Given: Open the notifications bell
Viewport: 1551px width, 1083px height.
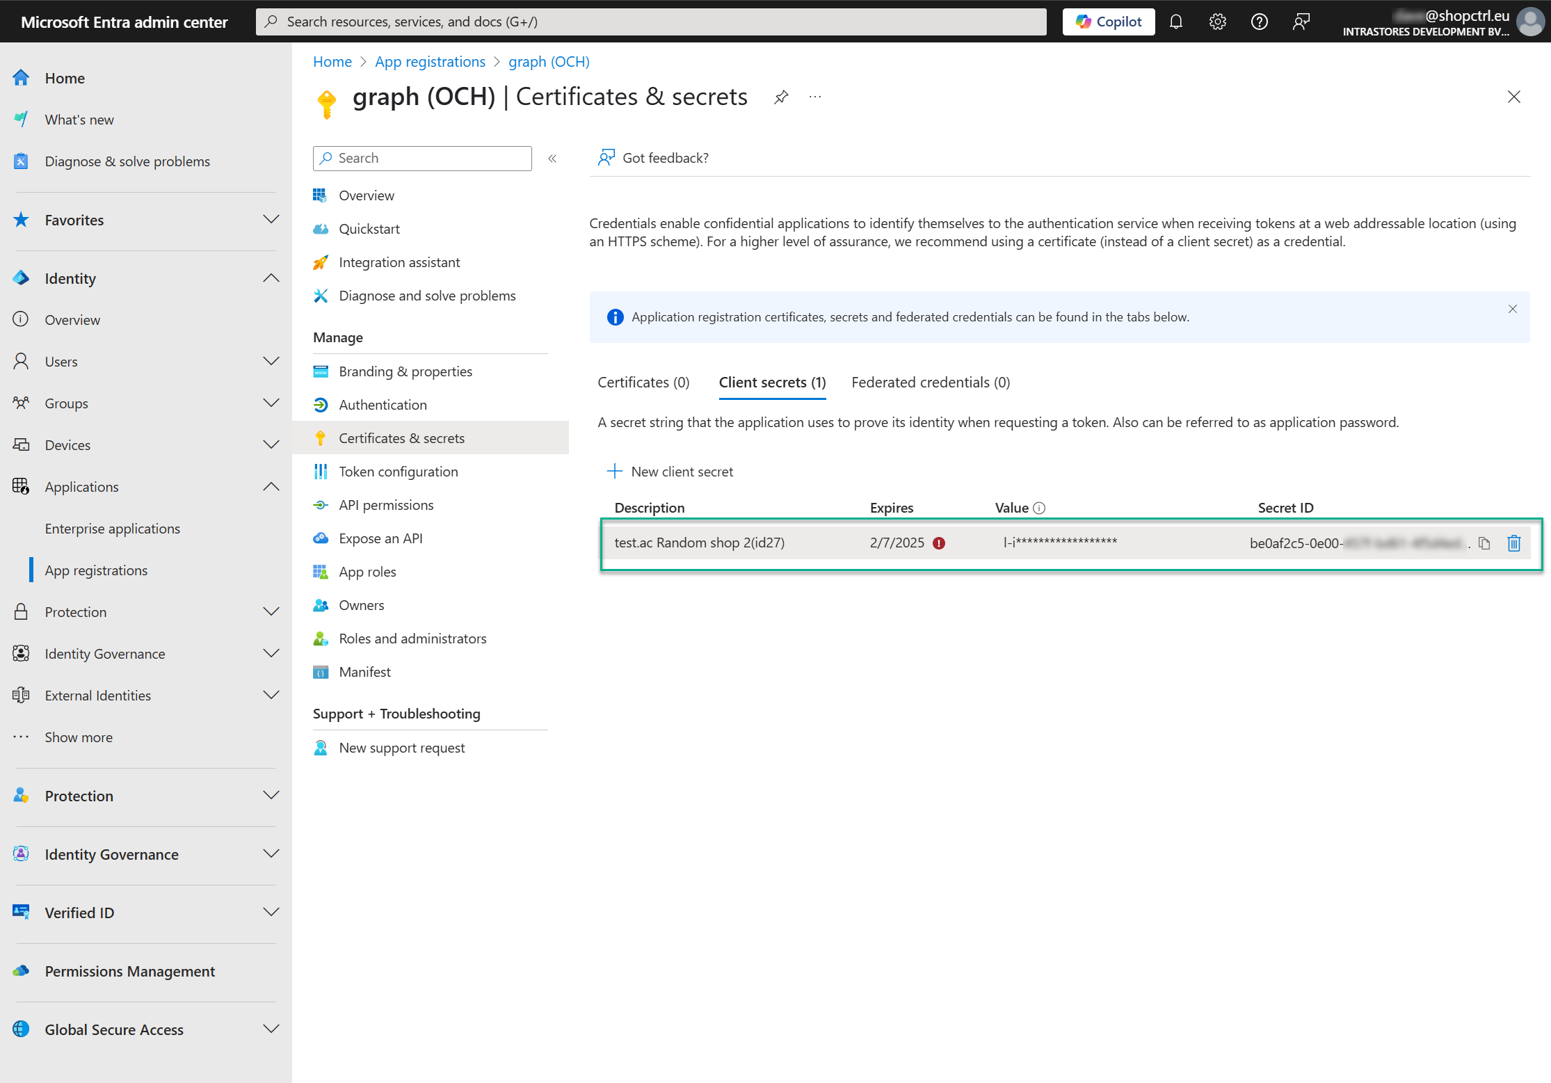Looking at the screenshot, I should 1175,22.
